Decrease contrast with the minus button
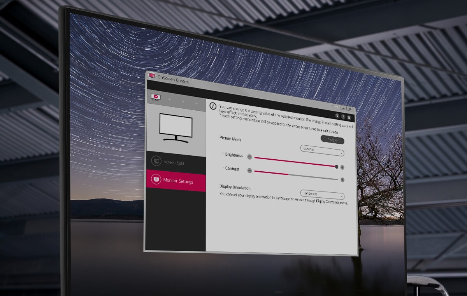The image size is (467, 296). point(249,171)
